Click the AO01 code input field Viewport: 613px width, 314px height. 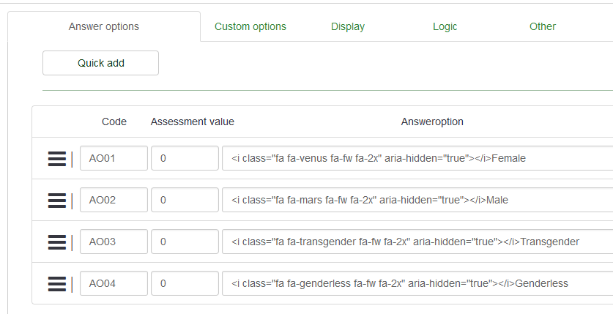click(x=114, y=158)
